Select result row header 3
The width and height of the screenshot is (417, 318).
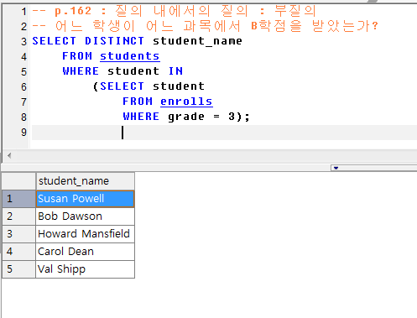19,234
